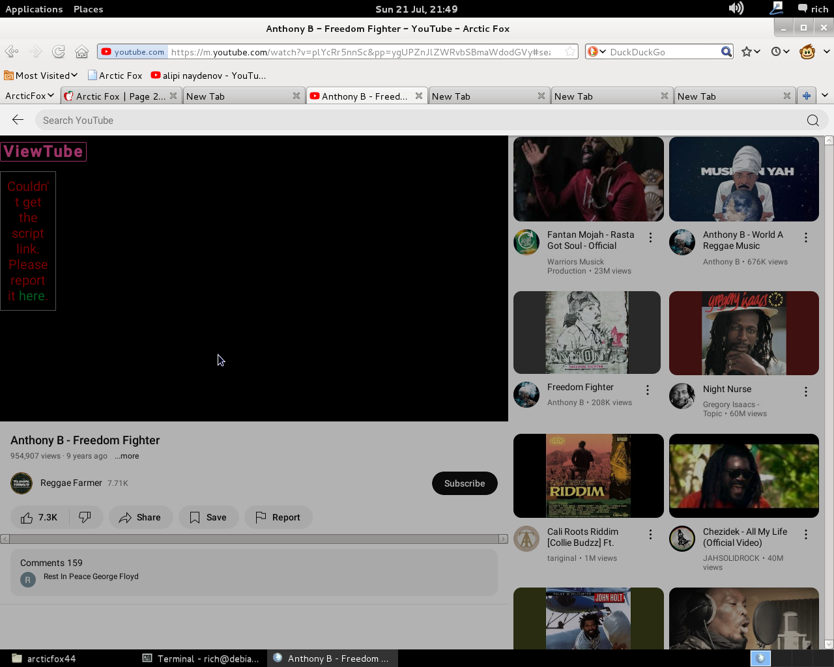Click the network status icon in top panel
The image size is (834, 667).
tap(776, 8)
